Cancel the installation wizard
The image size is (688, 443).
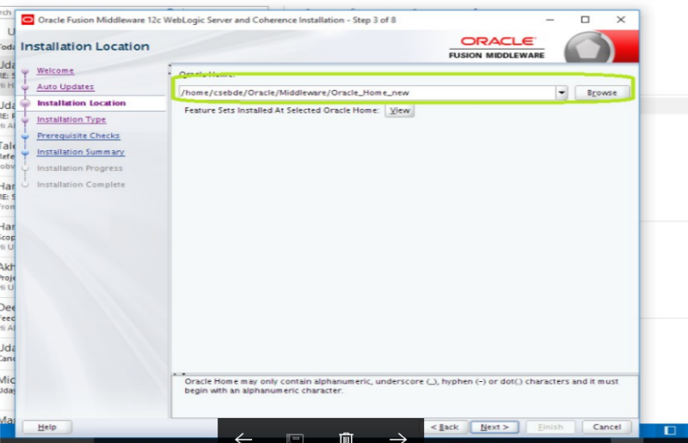[x=606, y=427]
